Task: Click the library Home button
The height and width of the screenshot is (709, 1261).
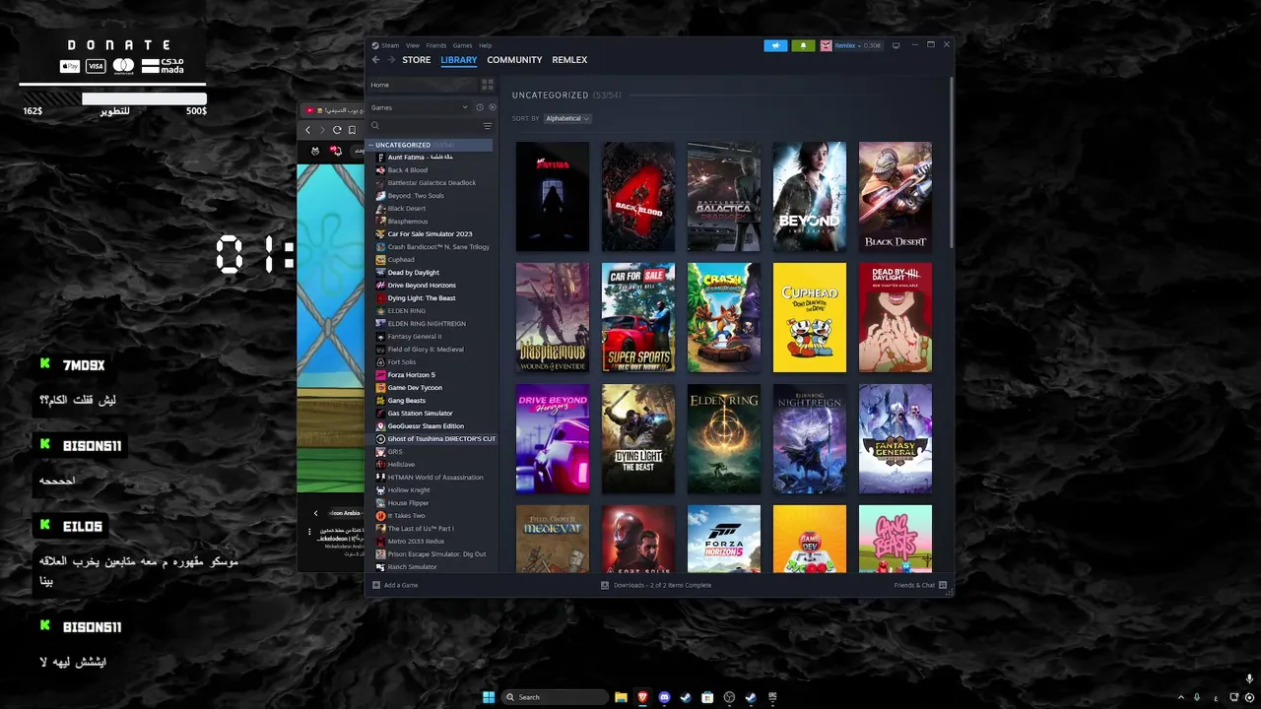Action: (x=422, y=85)
